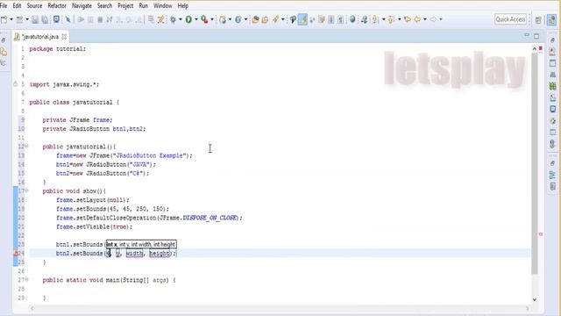Click the error marker on line 24
This screenshot has height=316, width=561.
click(x=16, y=253)
